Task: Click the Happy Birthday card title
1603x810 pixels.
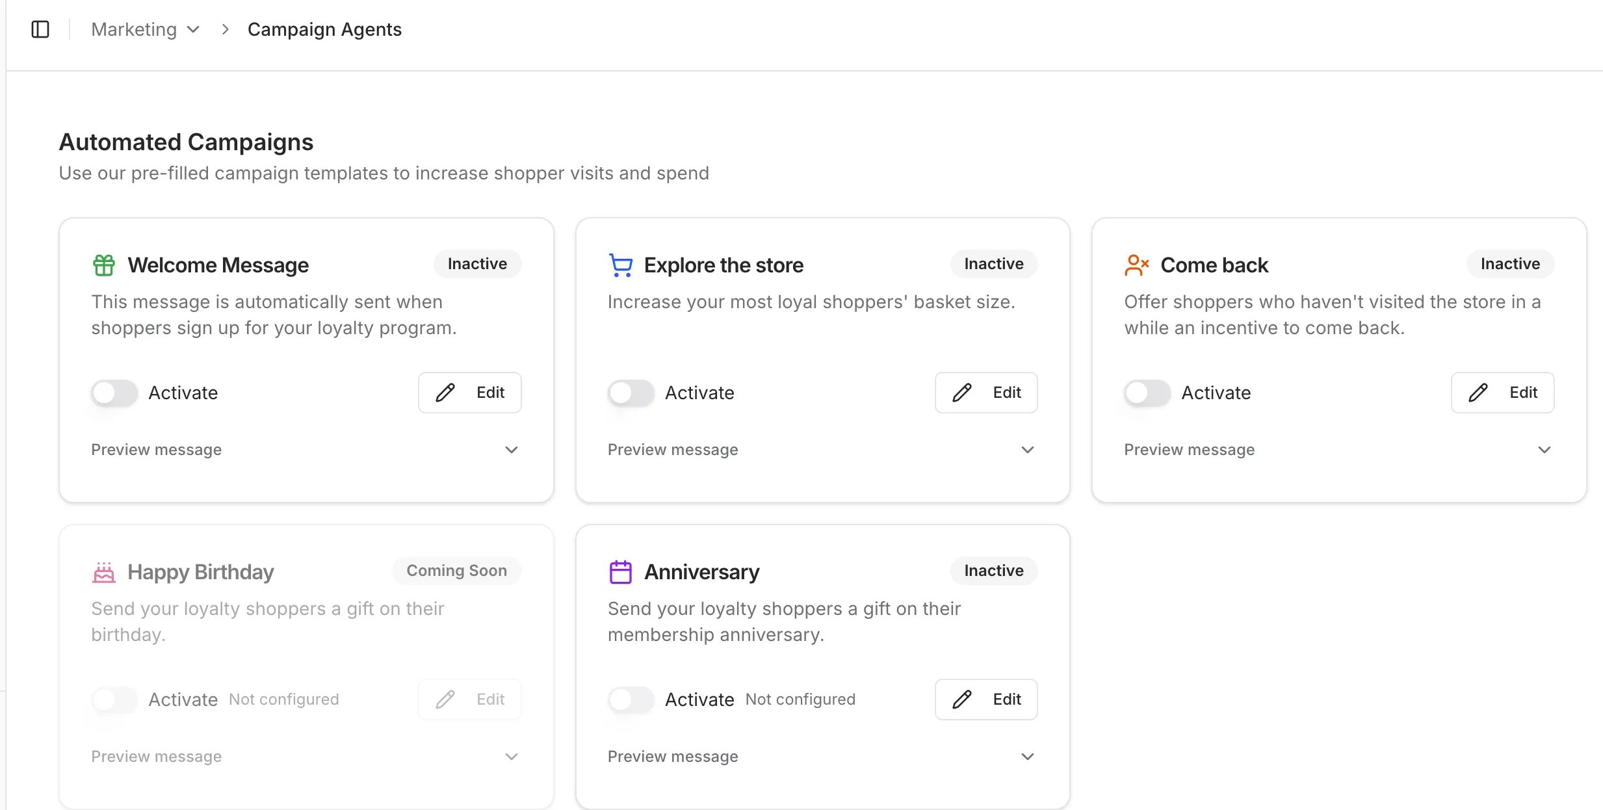Action: pyautogui.click(x=201, y=572)
